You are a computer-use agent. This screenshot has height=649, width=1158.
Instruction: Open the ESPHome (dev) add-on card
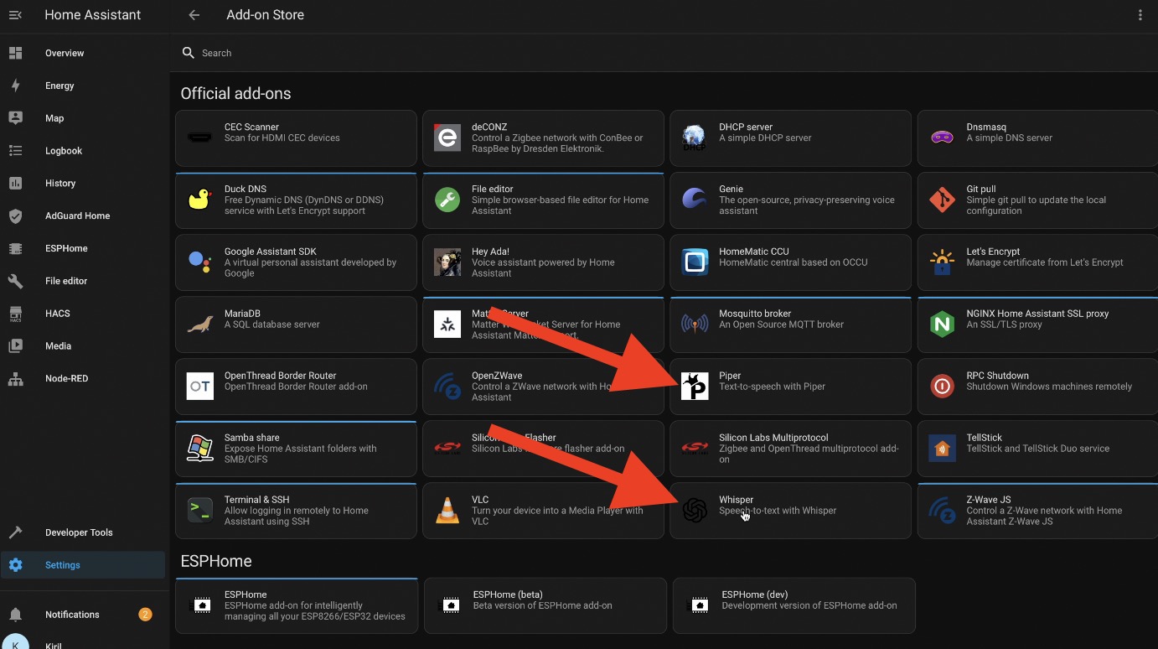click(x=794, y=605)
